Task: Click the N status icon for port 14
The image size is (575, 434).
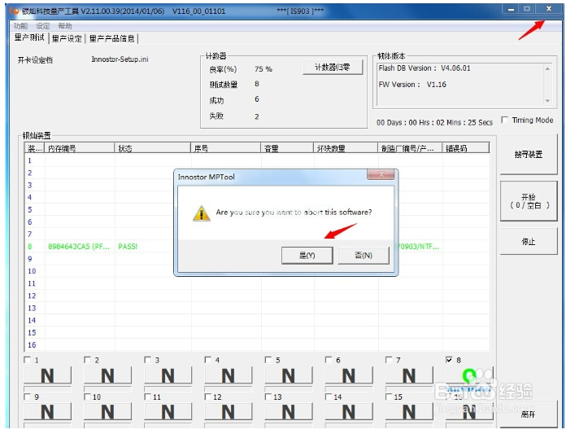Action: tap(348, 413)
